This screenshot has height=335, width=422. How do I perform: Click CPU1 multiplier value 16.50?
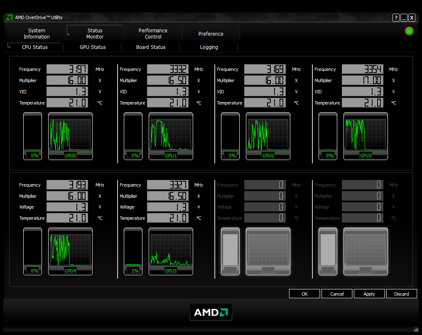[168, 80]
